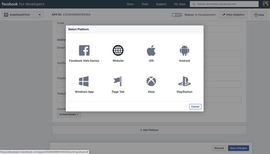Go to My Apps in top navigation
Viewport: 270px width, 154px height.
(180, 4)
